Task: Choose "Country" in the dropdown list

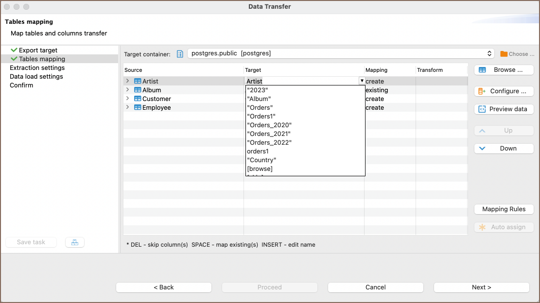Action: click(261, 160)
